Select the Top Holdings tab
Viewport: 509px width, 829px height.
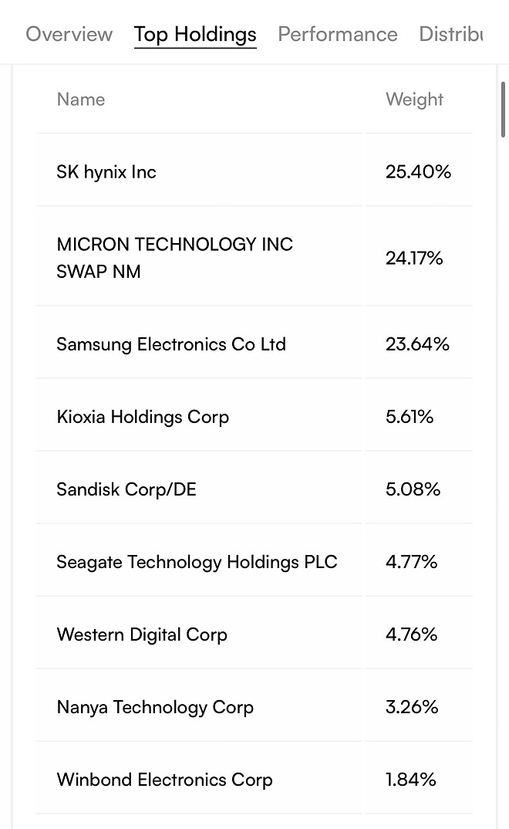(195, 34)
